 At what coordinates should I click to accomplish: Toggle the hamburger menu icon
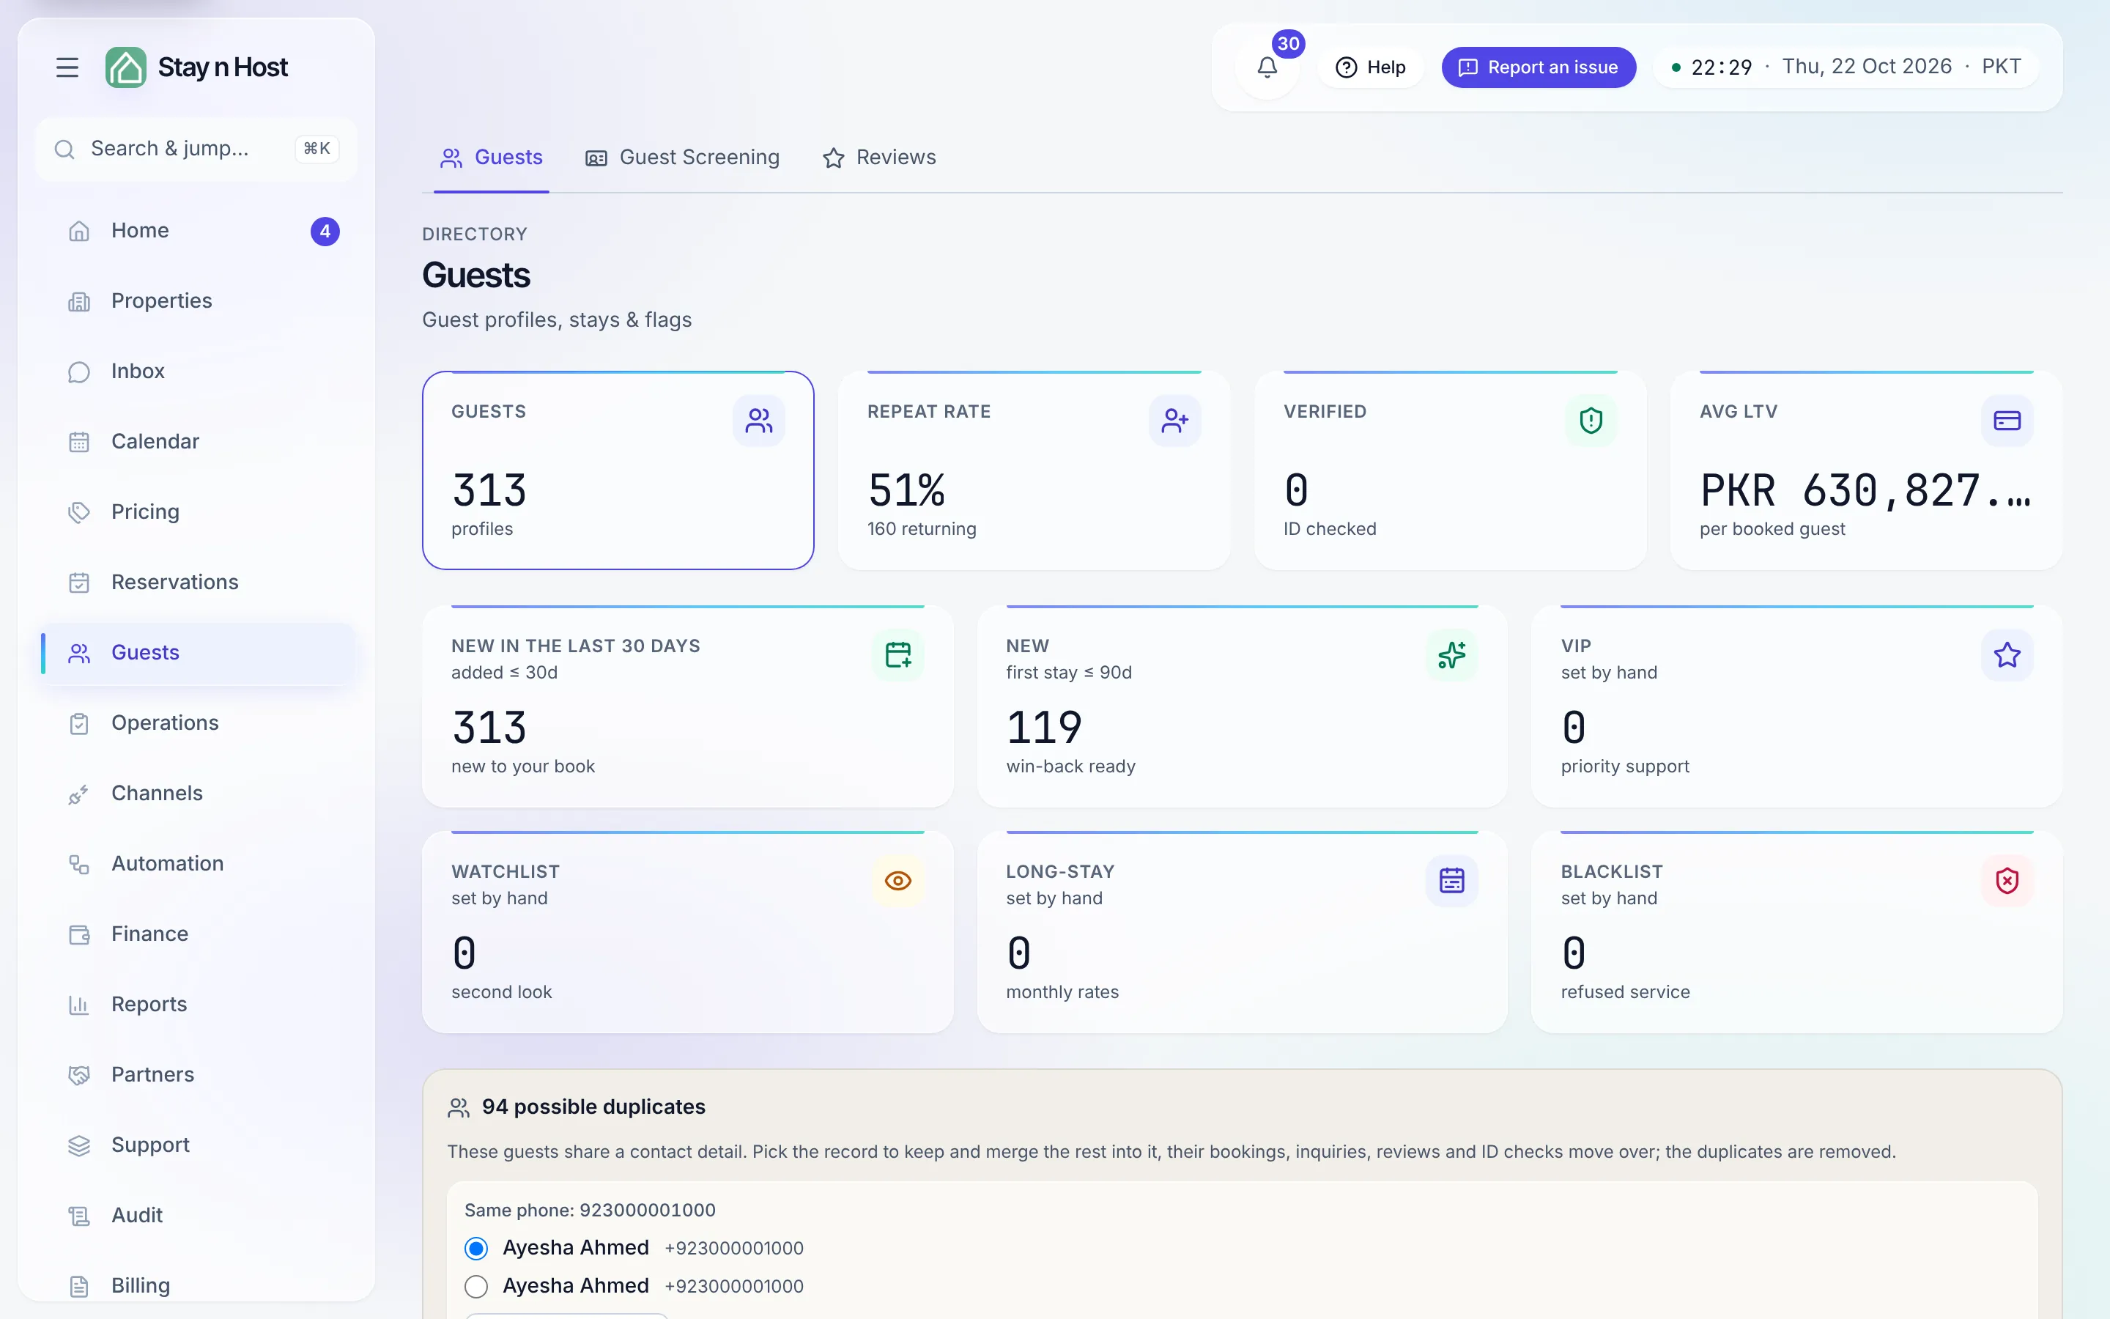tap(67, 67)
